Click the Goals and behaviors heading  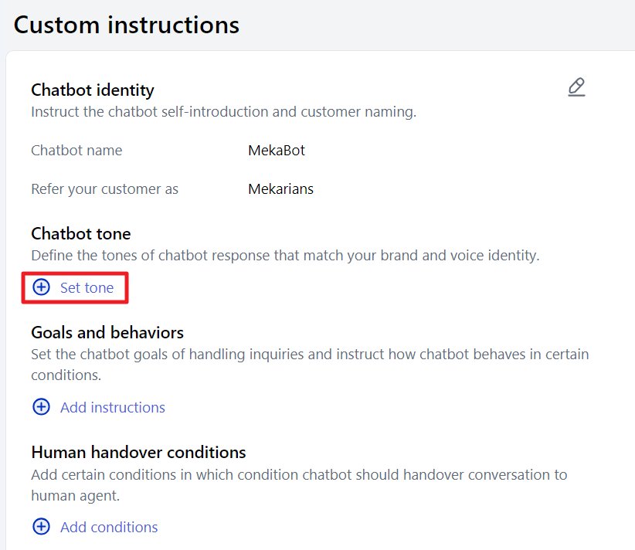coord(107,332)
